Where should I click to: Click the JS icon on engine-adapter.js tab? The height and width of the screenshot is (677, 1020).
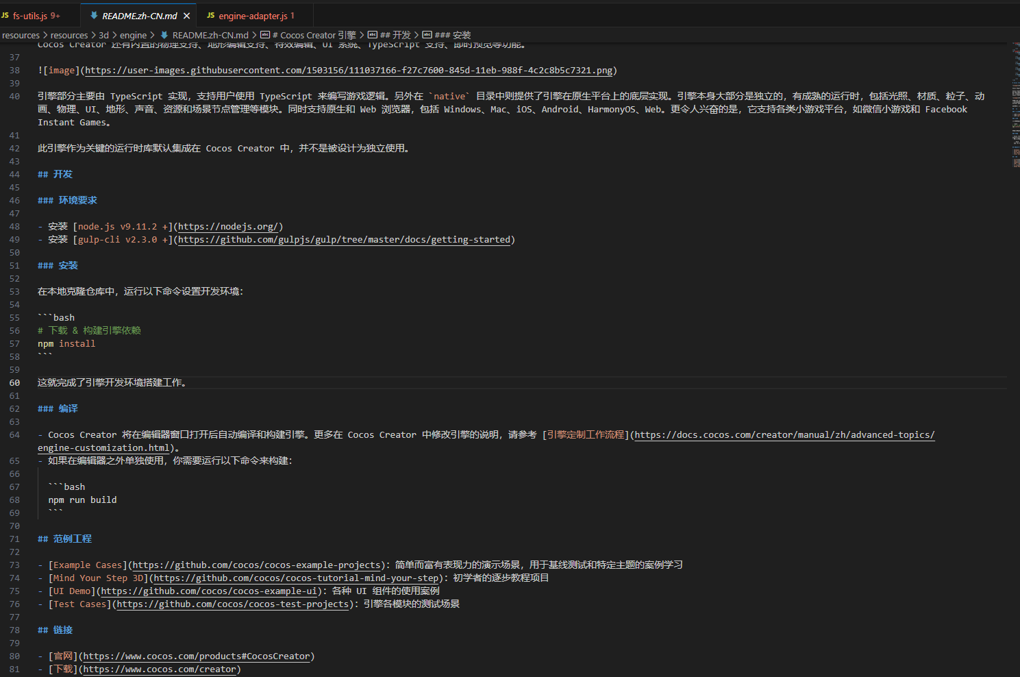click(211, 15)
